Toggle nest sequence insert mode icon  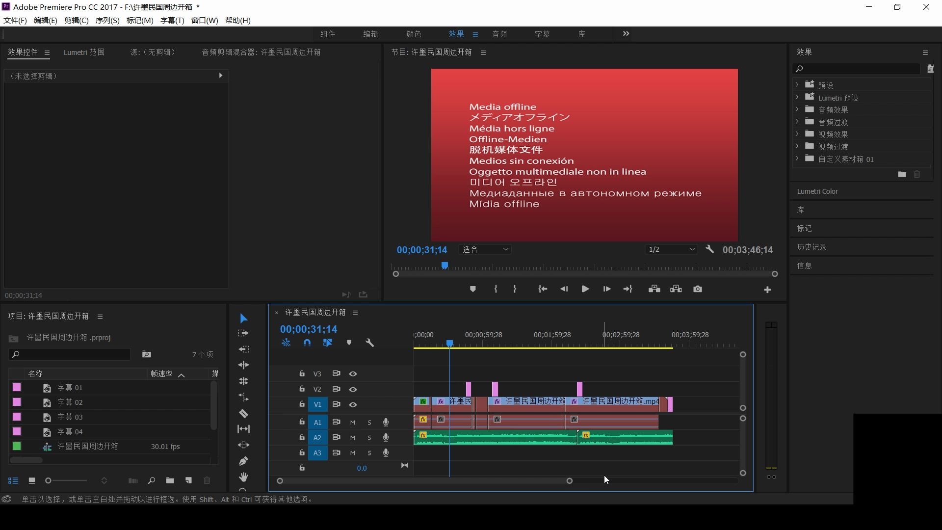(x=286, y=343)
